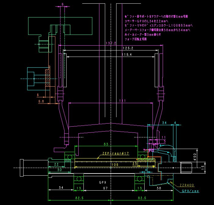Viewport: 214px width, 205px height.
Task: Click the green 83 dimension value
Action: point(106,144)
